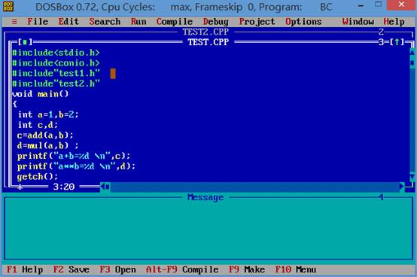Click the TEST.CPP window title
The height and width of the screenshot is (277, 417).
[208, 42]
